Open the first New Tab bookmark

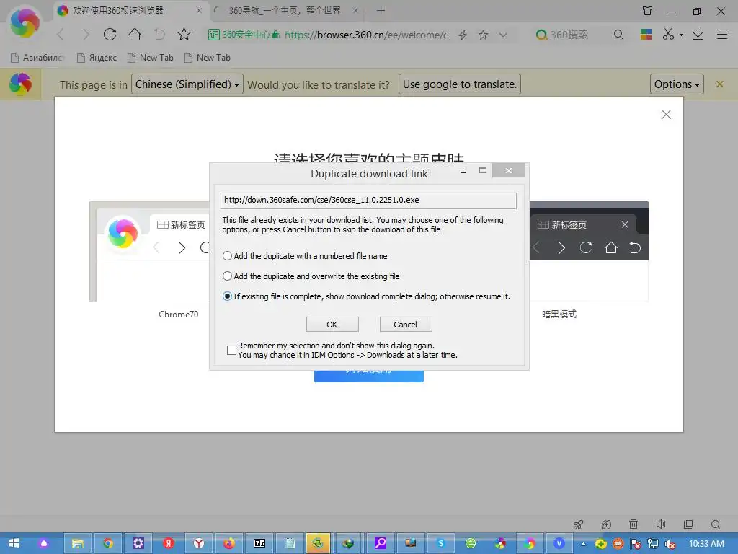(x=151, y=58)
